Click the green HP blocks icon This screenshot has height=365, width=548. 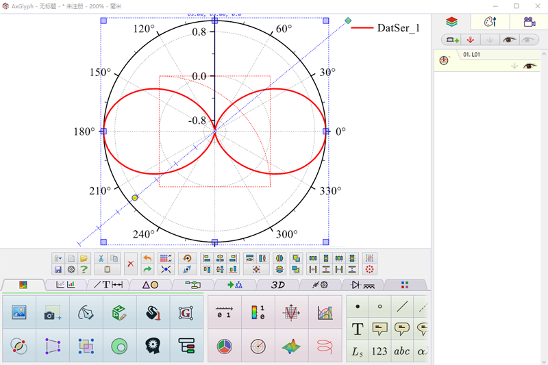[x=119, y=312]
